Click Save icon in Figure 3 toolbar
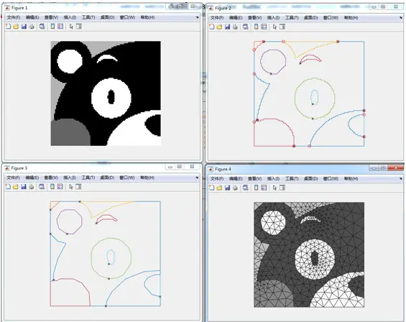The width and height of the screenshot is (406, 322). click(24, 187)
